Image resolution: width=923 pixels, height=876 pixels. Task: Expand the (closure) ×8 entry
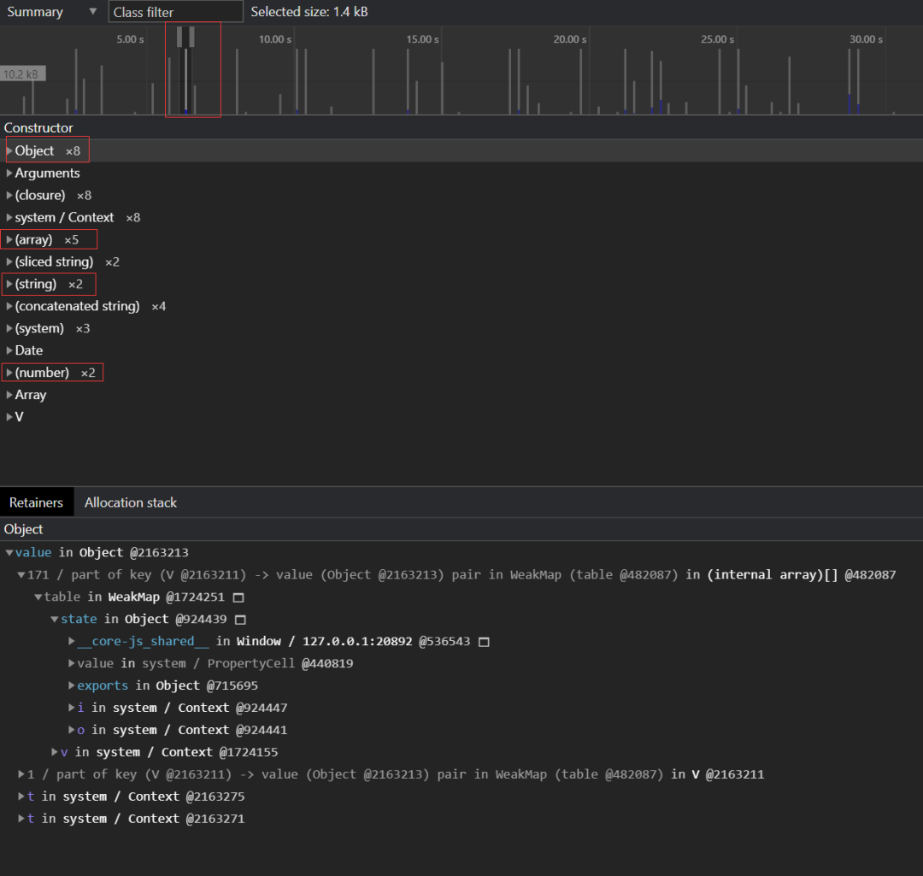pyautogui.click(x=9, y=196)
